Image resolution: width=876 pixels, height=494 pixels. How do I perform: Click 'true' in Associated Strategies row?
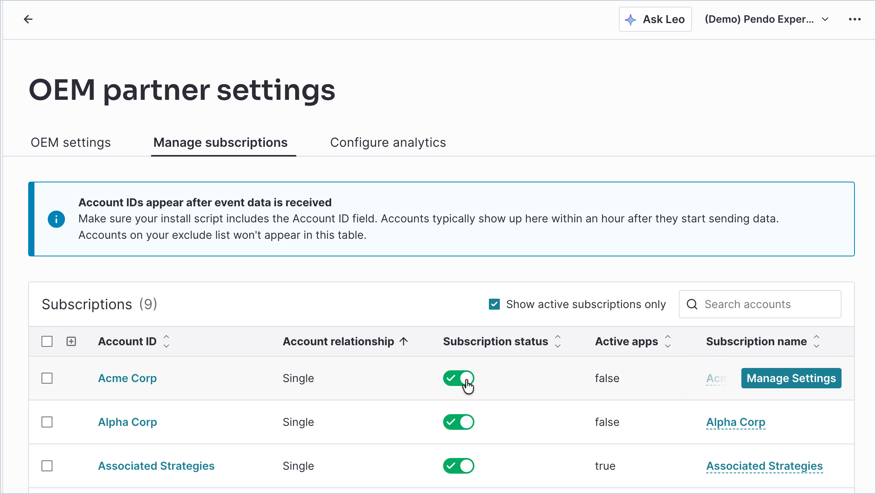[x=605, y=466]
